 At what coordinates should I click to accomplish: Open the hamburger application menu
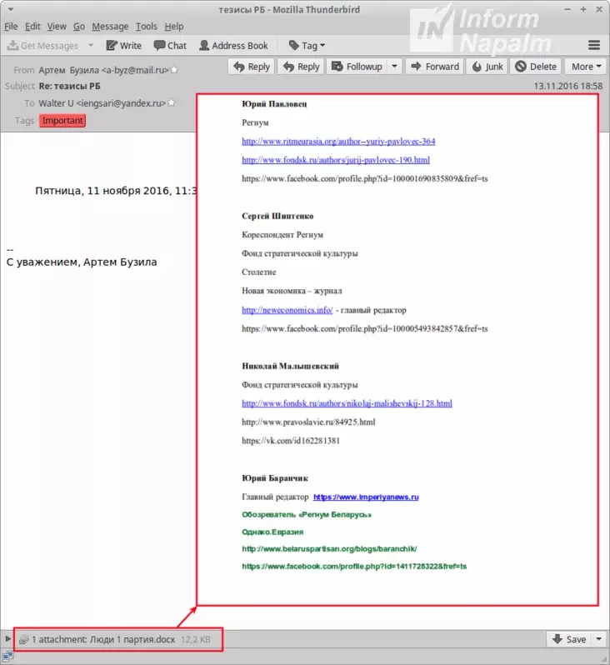tap(594, 45)
